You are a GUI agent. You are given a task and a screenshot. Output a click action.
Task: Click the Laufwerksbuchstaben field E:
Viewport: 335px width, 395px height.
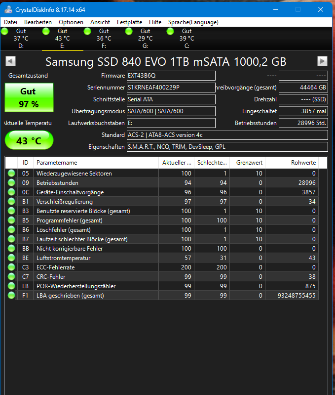point(171,123)
